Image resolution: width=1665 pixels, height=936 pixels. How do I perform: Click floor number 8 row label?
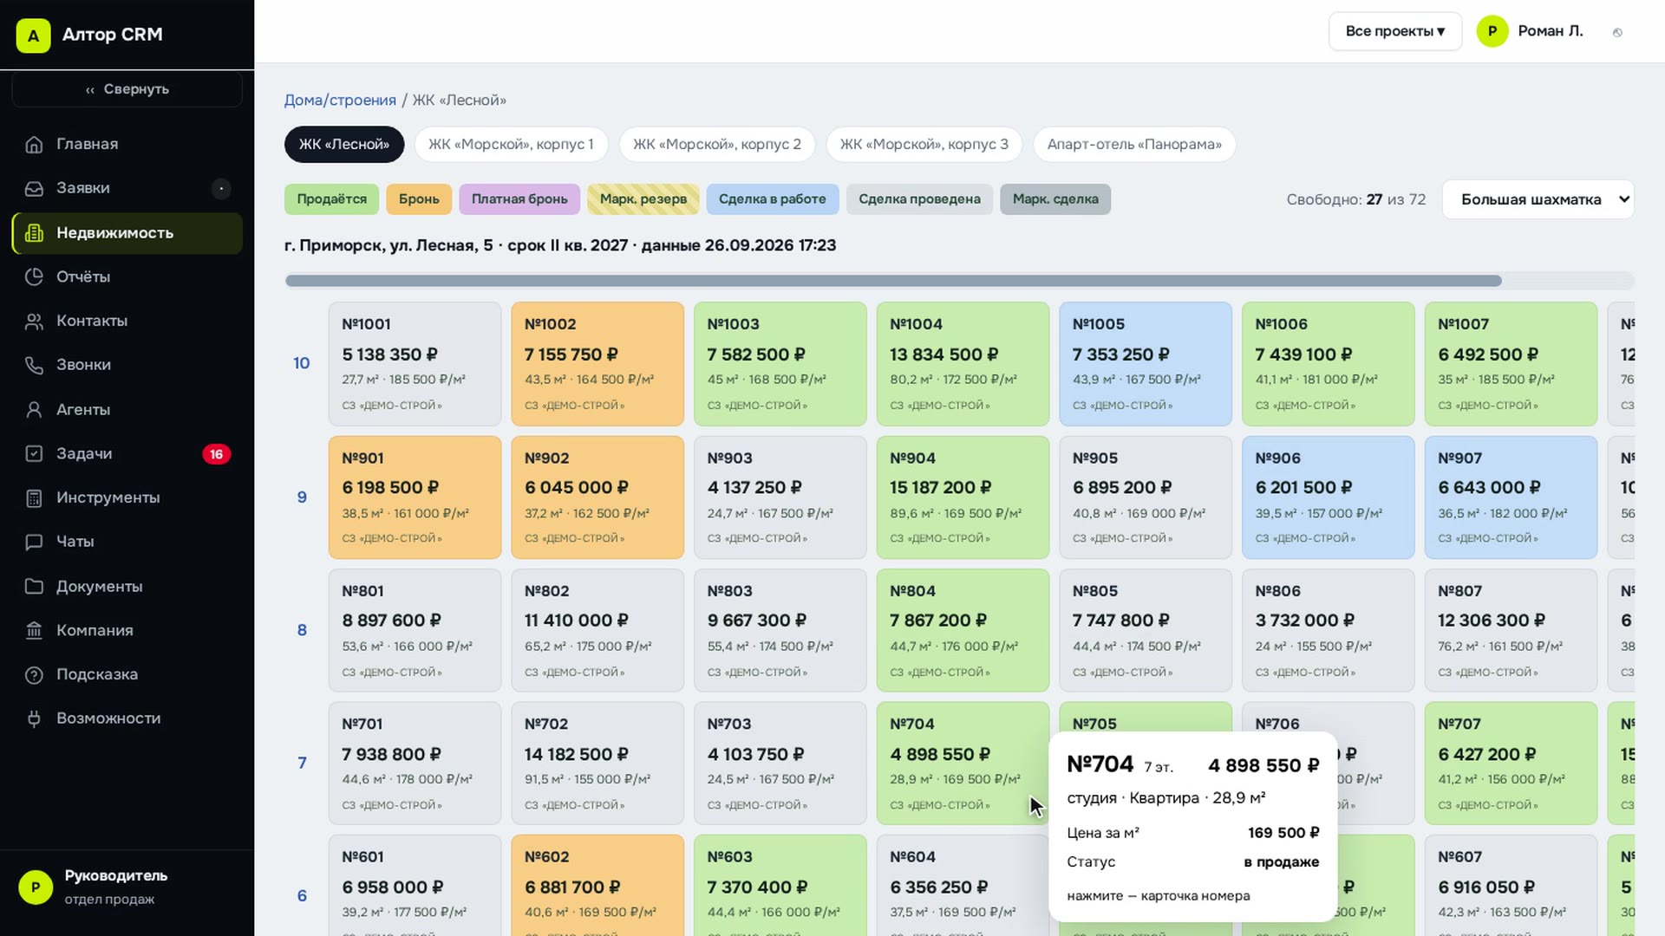(302, 630)
